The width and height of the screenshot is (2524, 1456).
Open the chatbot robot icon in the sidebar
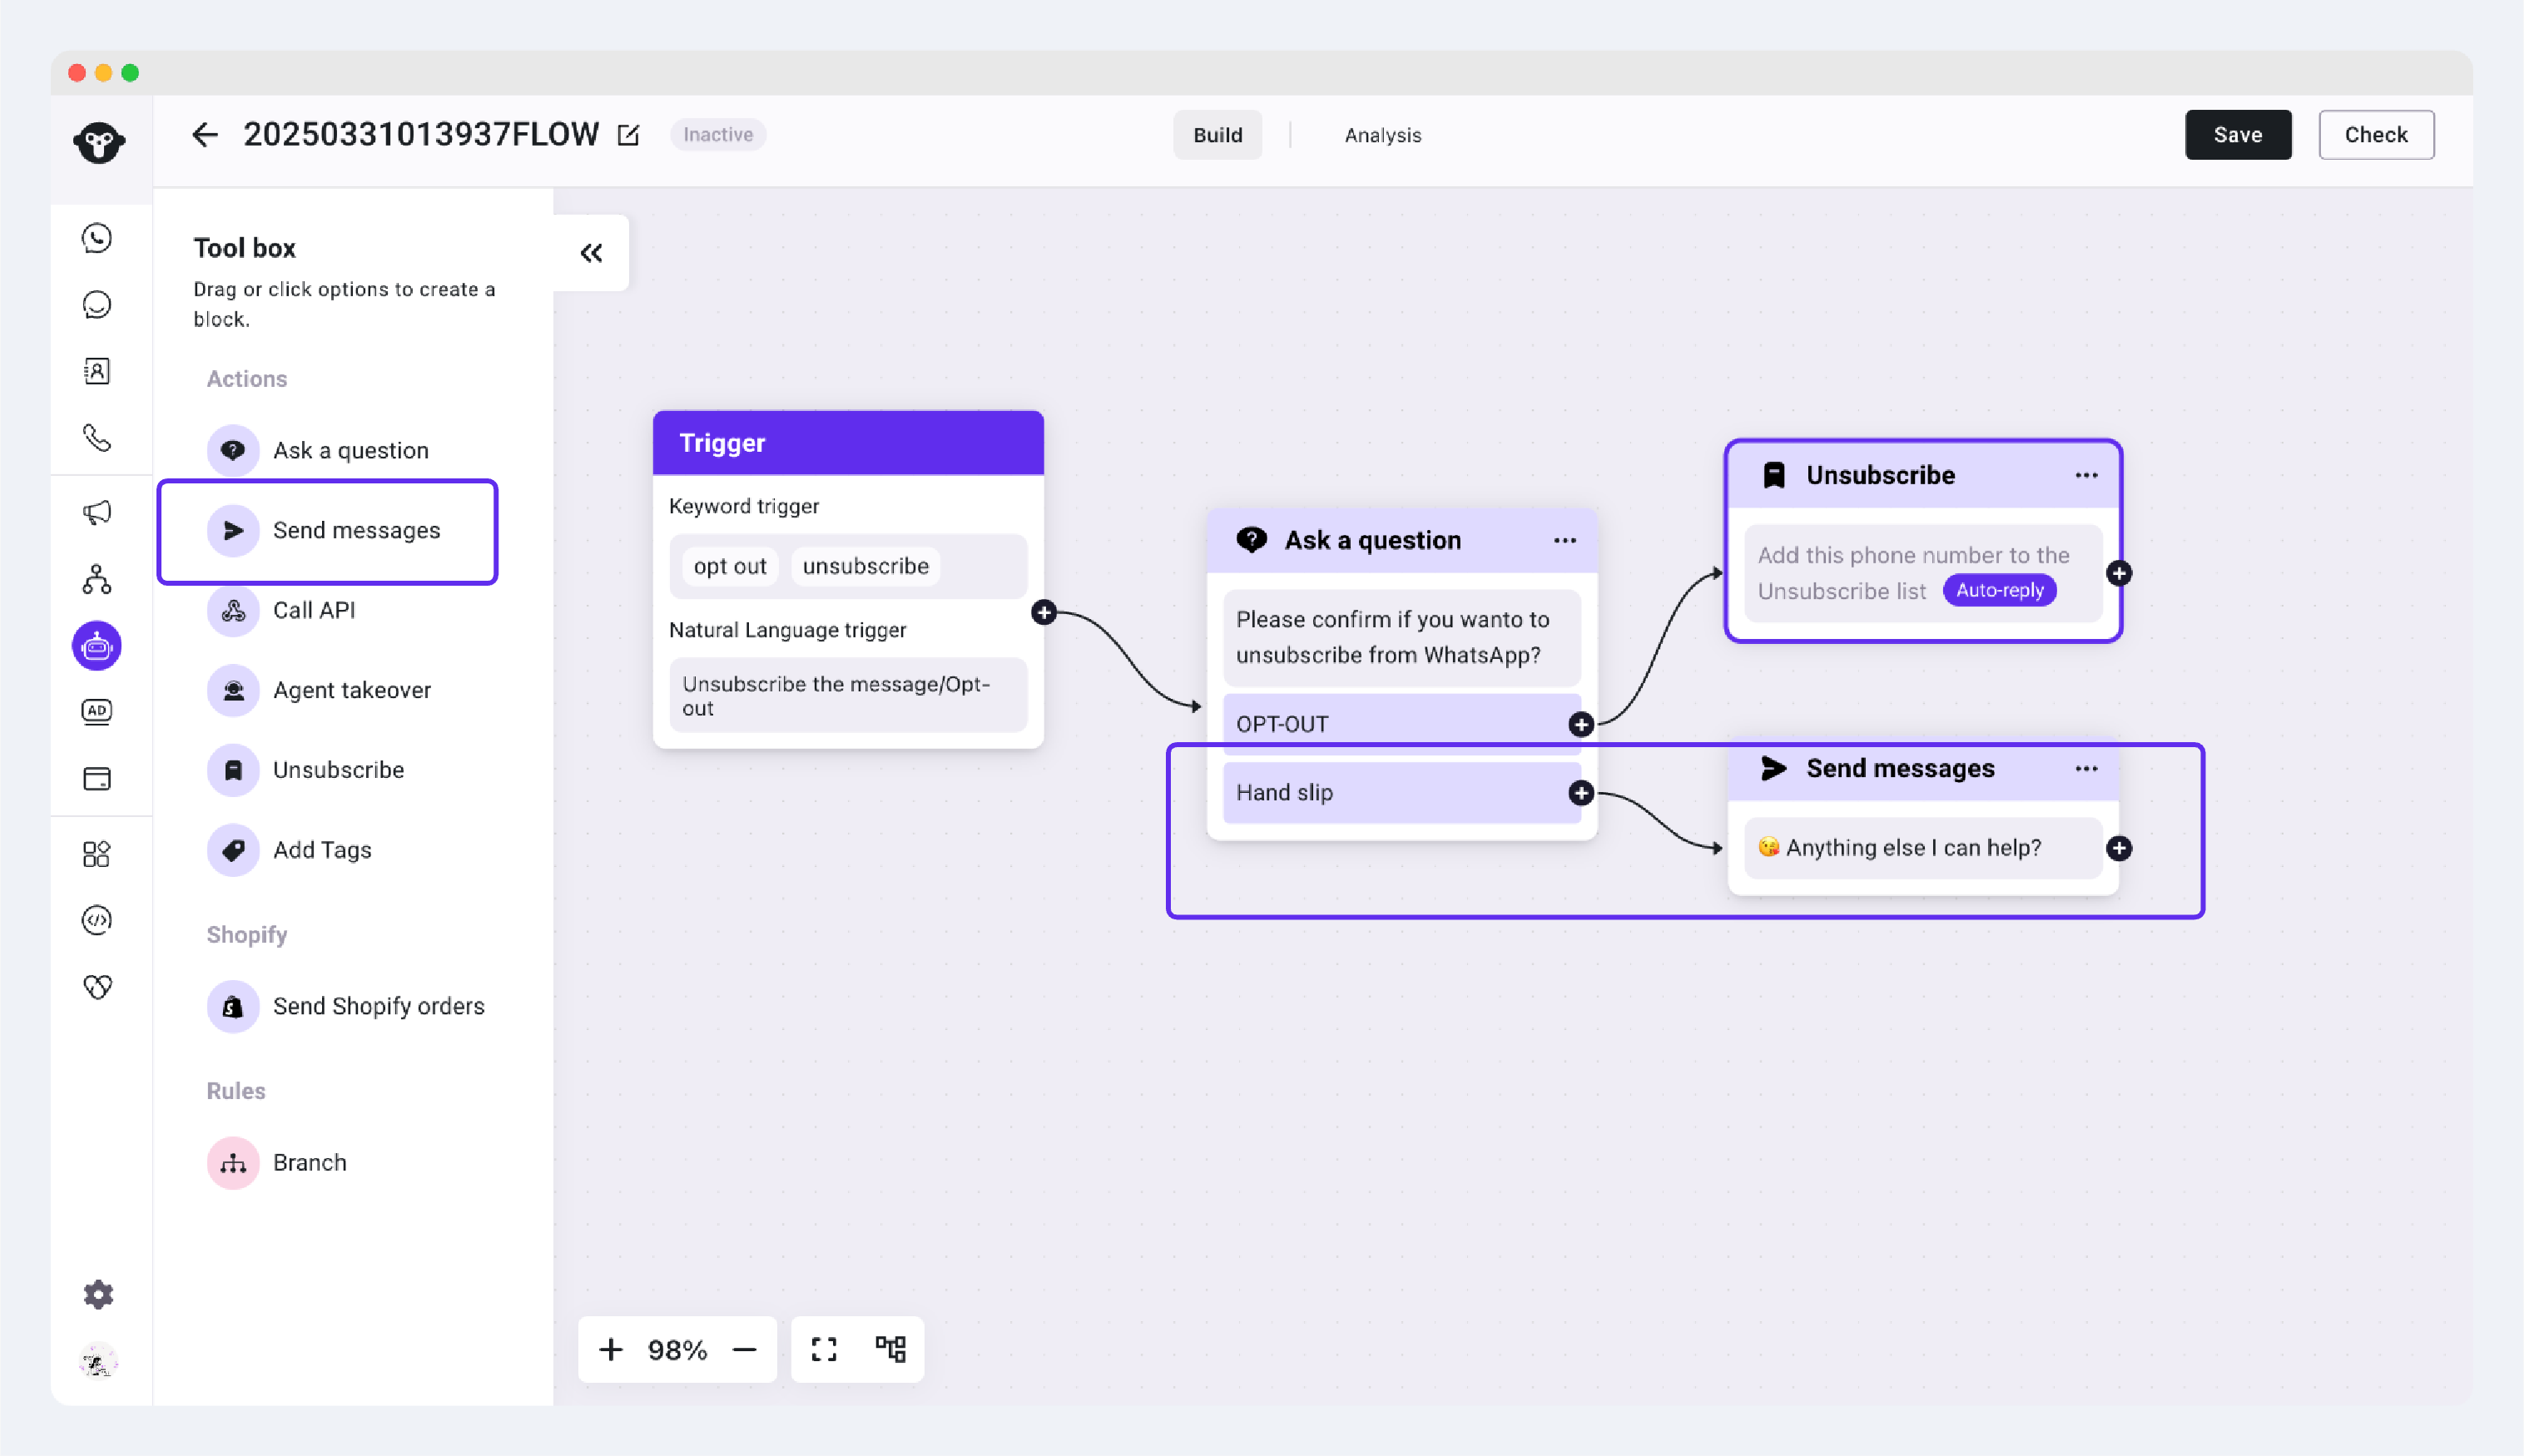[97, 646]
